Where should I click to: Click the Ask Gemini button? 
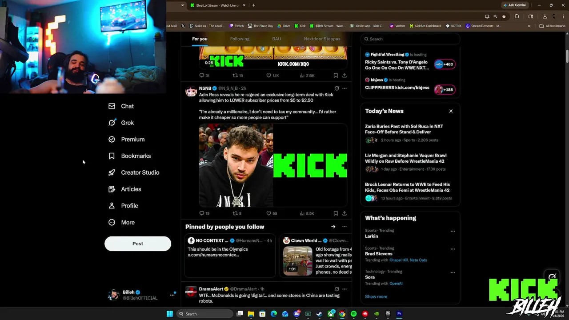(x=514, y=5)
